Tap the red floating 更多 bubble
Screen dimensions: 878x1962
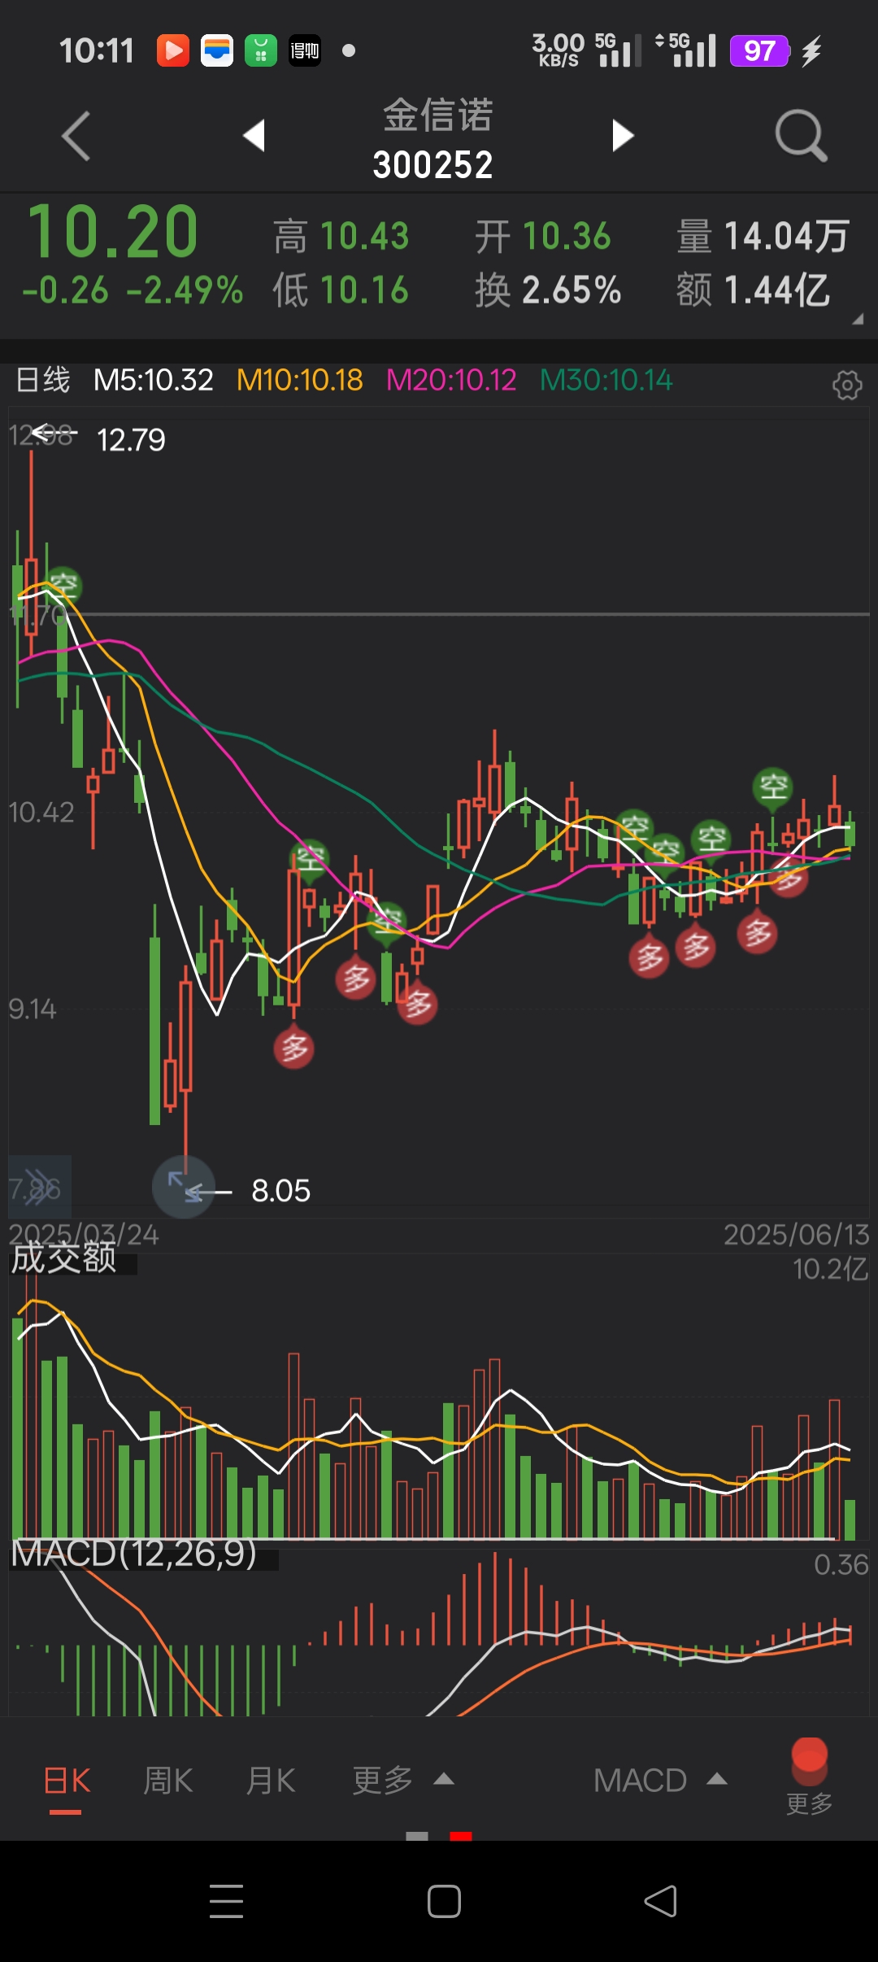809,1777
